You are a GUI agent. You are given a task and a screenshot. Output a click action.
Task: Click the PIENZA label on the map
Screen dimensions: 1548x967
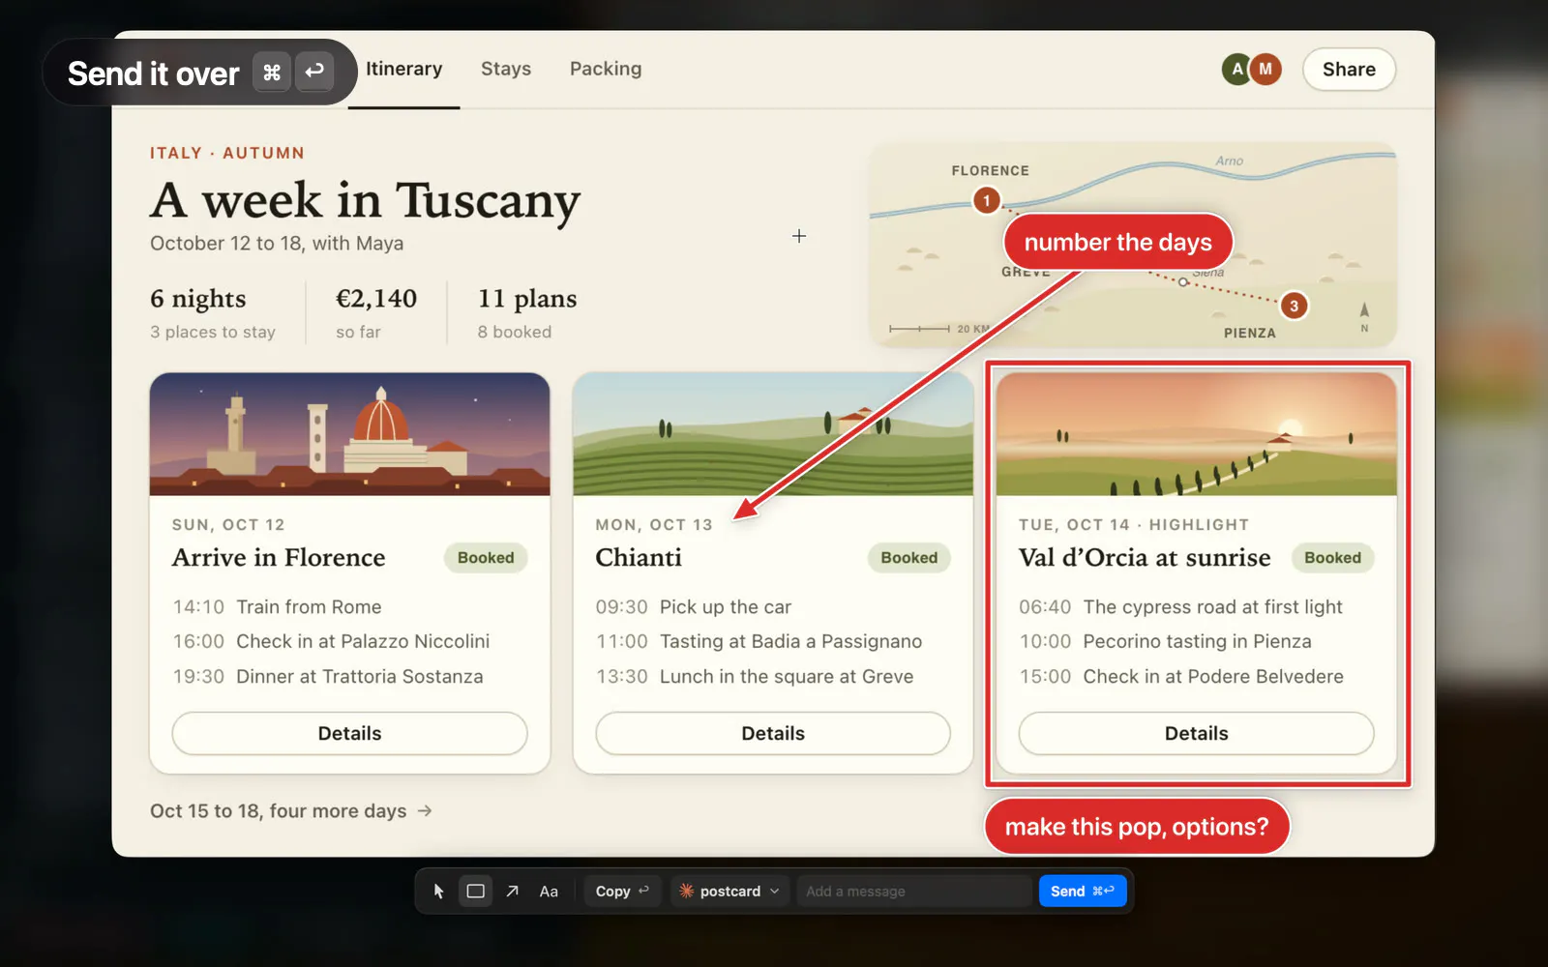pyautogui.click(x=1250, y=333)
